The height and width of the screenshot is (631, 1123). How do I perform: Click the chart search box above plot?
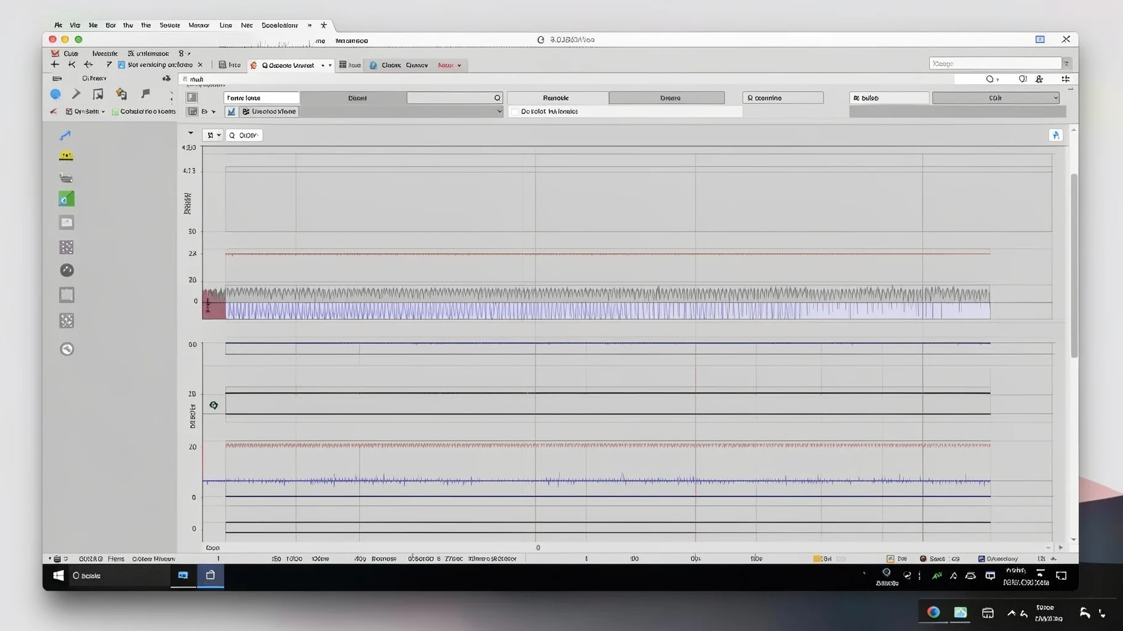tap(244, 135)
